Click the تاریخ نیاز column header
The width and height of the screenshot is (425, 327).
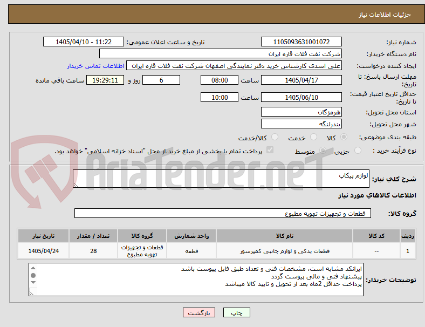tap(43, 236)
